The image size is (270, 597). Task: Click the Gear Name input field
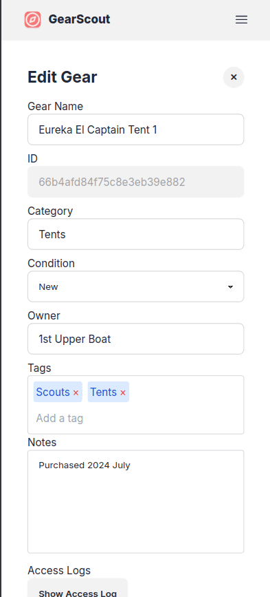click(135, 129)
